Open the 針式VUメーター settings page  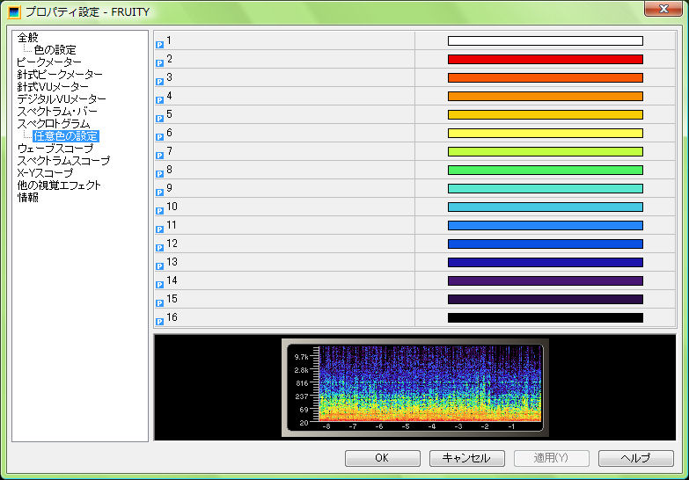coord(53,86)
